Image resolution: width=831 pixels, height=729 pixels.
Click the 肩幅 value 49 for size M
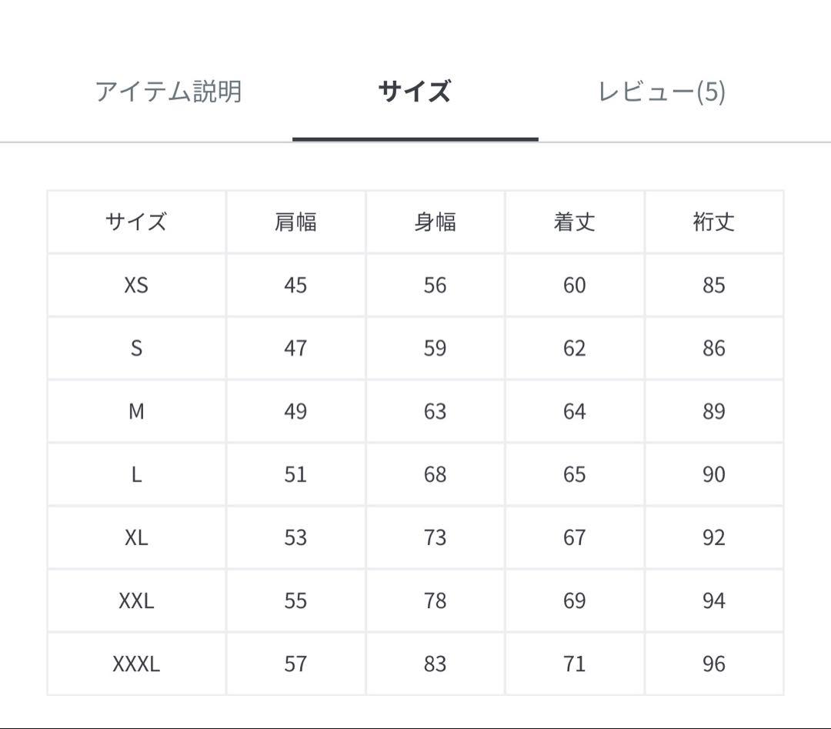295,411
